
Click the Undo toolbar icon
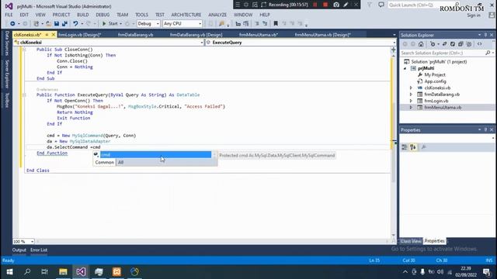point(75,24)
